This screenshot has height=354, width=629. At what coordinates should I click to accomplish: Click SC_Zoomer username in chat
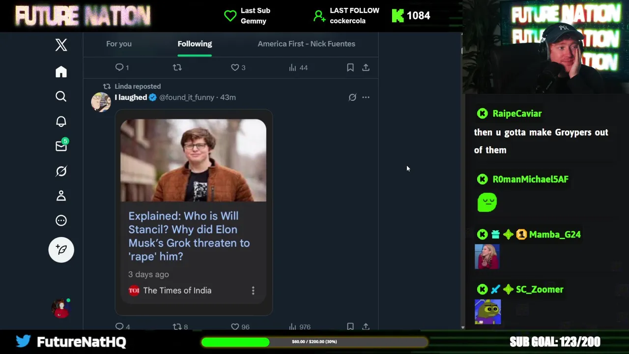(540, 290)
